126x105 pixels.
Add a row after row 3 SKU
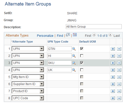click(x=113, y=63)
